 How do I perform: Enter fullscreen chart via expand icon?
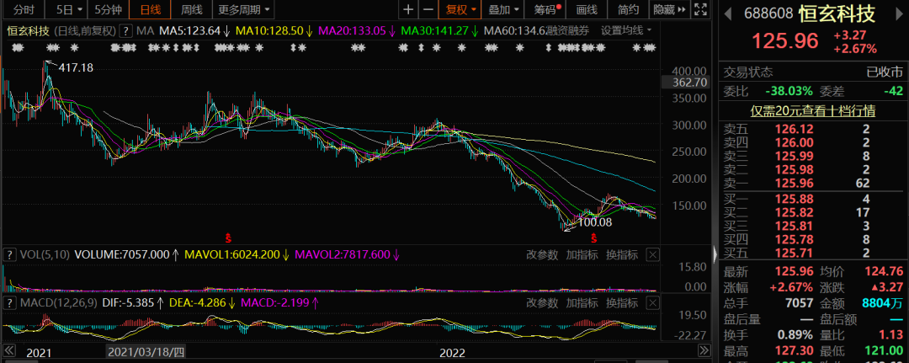(701, 9)
